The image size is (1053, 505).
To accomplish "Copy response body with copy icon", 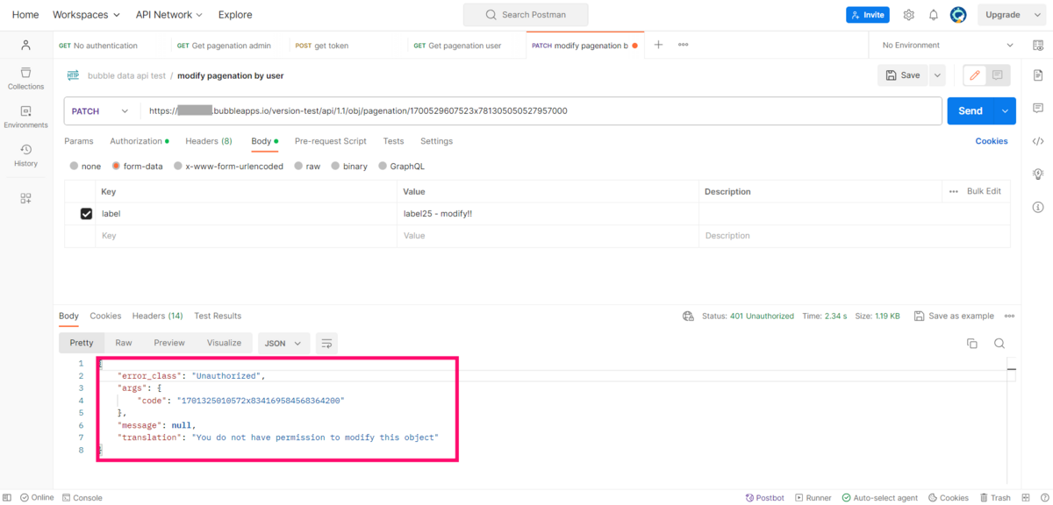I will click(971, 344).
